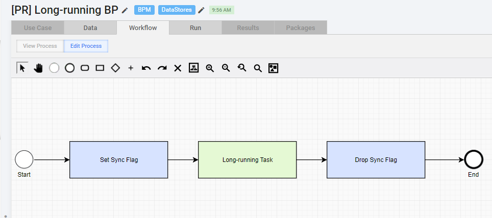Redo the last diagram change

[x=162, y=68]
